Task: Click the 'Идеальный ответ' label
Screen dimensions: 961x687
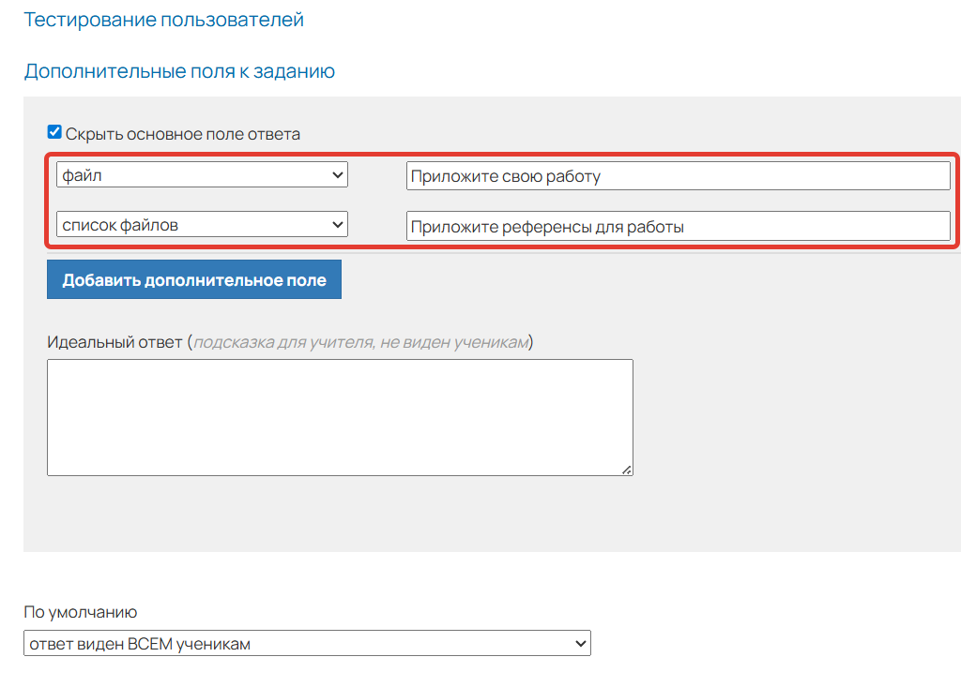Action: point(114,342)
